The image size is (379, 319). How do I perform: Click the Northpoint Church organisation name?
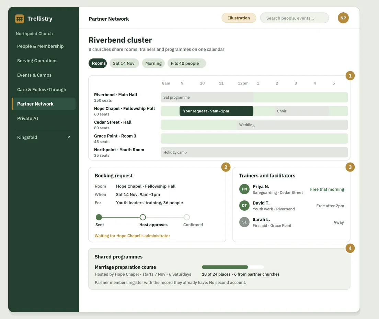coord(34,34)
